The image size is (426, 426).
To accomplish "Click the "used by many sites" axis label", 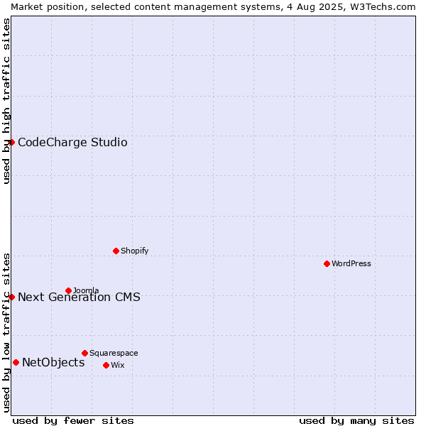I will [356, 421].
